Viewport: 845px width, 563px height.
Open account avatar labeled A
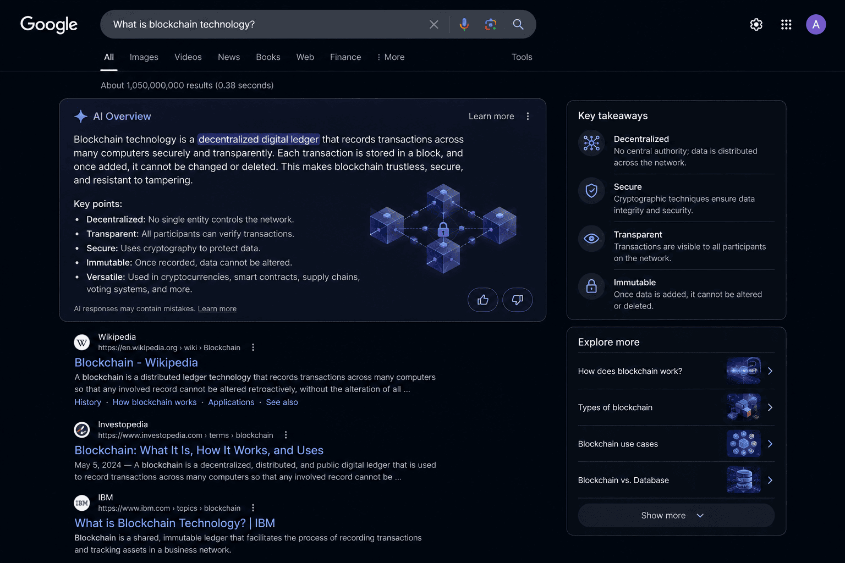click(816, 24)
